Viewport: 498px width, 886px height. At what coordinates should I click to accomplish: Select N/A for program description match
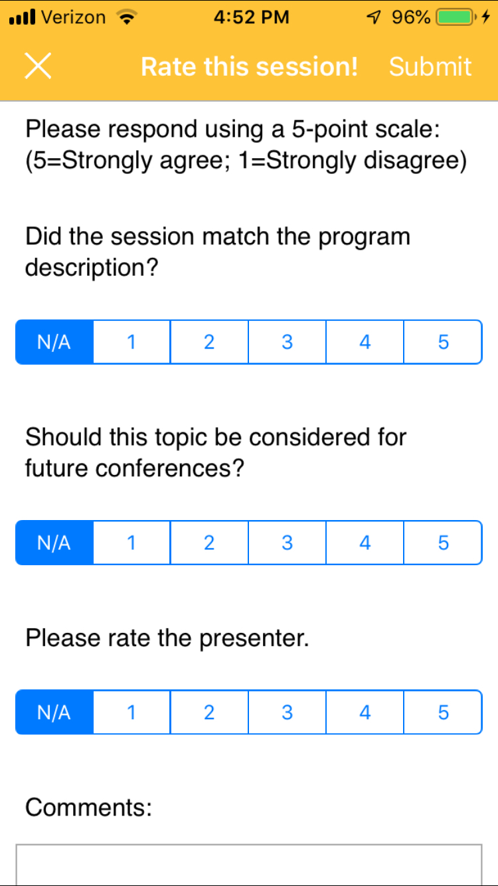coord(54,342)
